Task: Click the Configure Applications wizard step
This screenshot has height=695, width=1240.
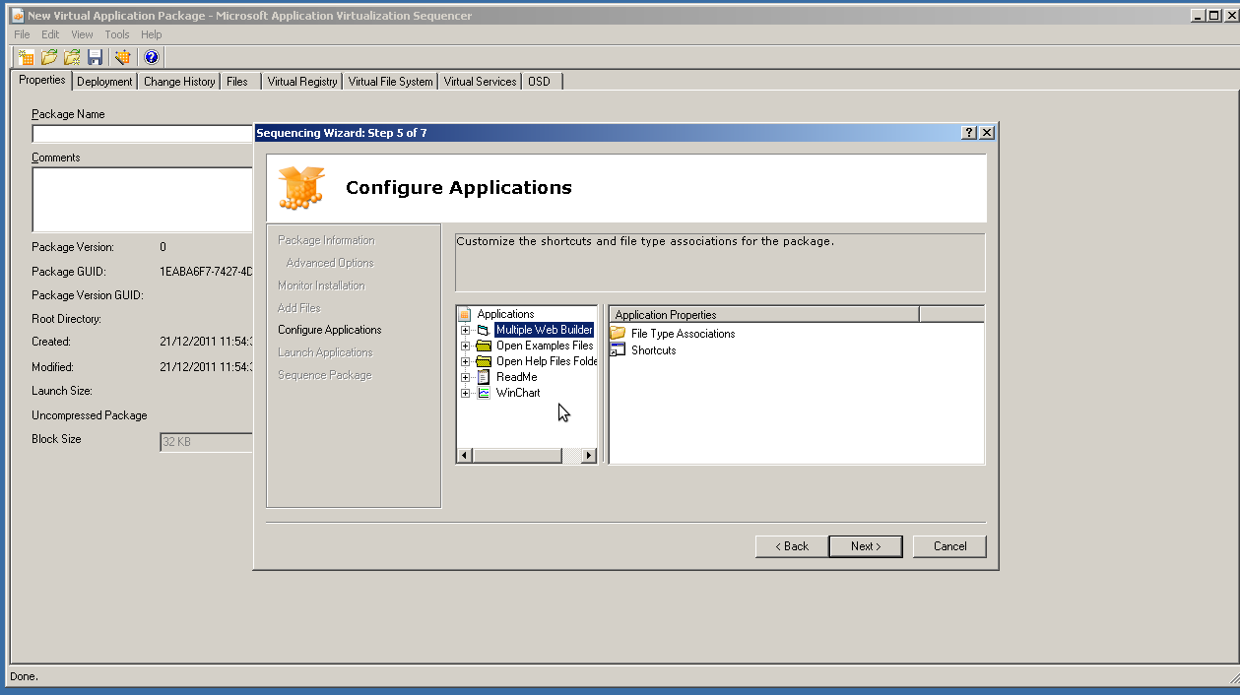Action: pos(330,330)
